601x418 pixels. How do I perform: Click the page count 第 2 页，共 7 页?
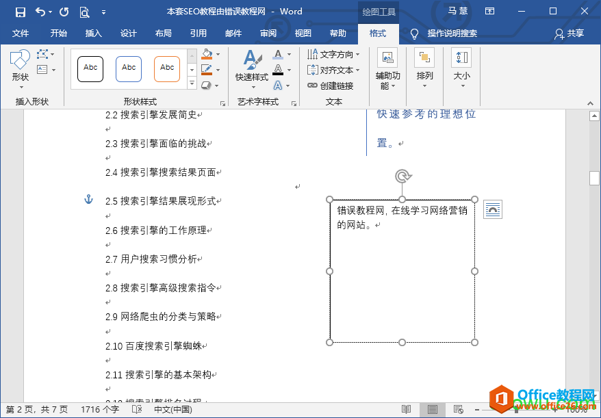(x=37, y=410)
